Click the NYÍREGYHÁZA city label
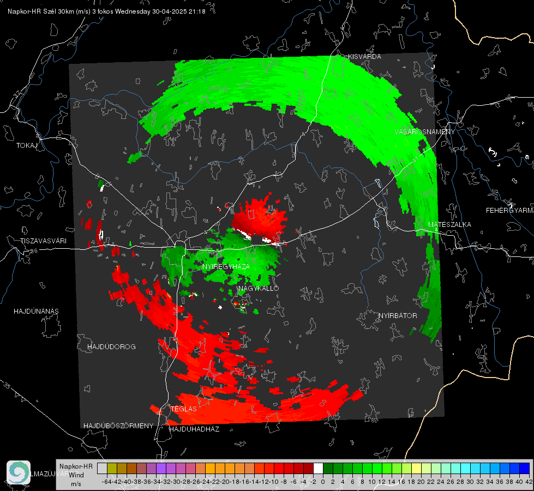 pos(226,266)
